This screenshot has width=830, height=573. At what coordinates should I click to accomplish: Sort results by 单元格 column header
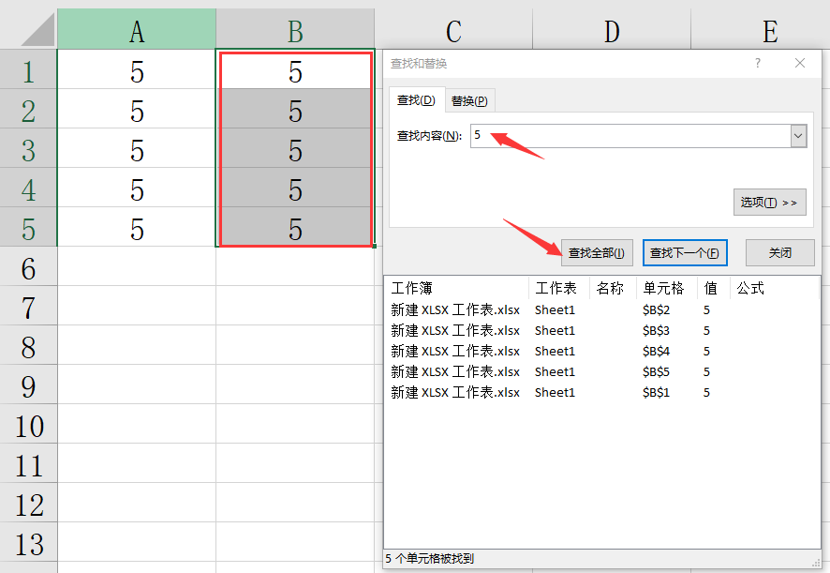click(663, 288)
